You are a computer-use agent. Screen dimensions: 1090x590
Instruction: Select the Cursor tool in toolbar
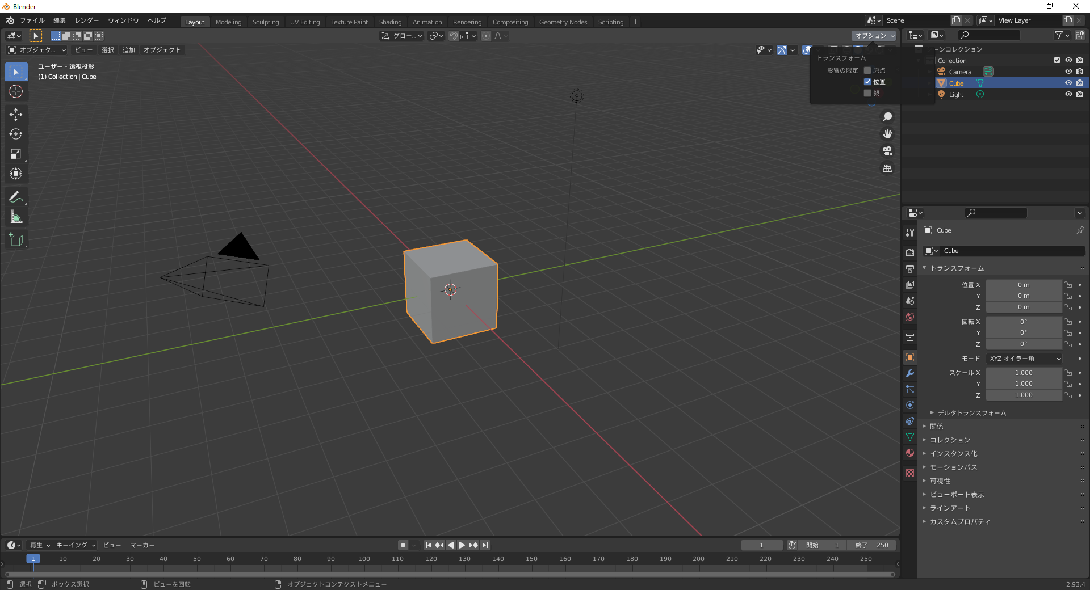[x=16, y=91]
